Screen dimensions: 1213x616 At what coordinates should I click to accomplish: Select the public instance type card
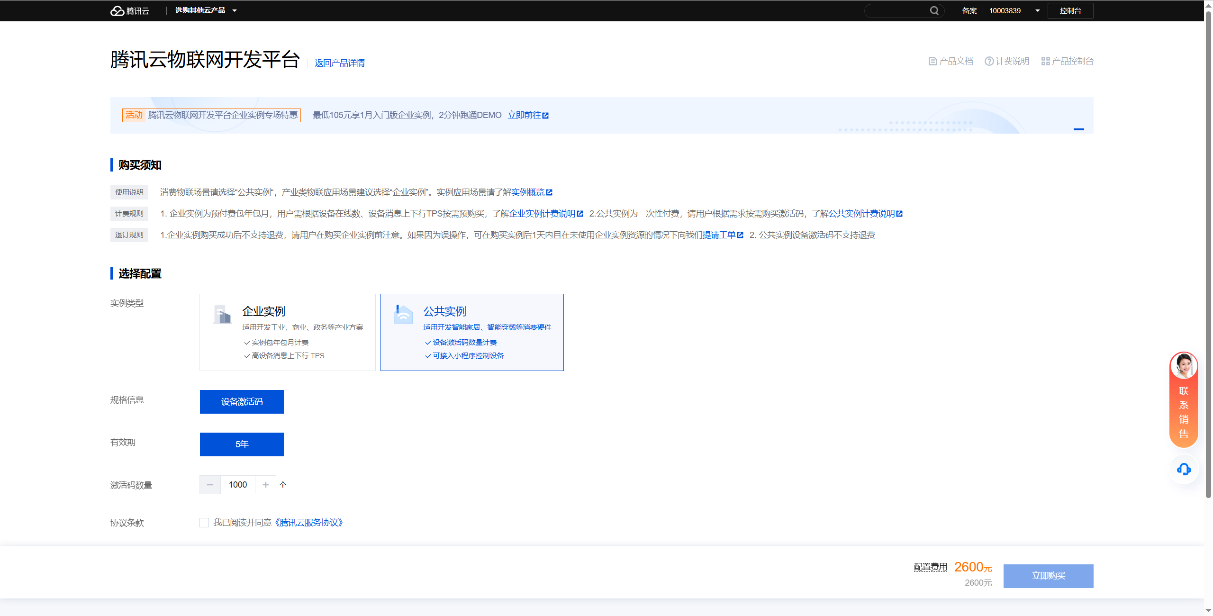point(472,332)
